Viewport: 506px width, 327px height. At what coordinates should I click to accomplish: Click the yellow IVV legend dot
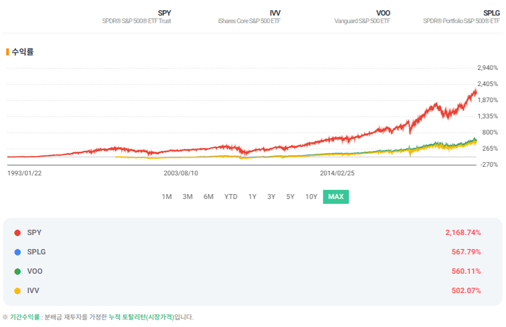point(17,291)
